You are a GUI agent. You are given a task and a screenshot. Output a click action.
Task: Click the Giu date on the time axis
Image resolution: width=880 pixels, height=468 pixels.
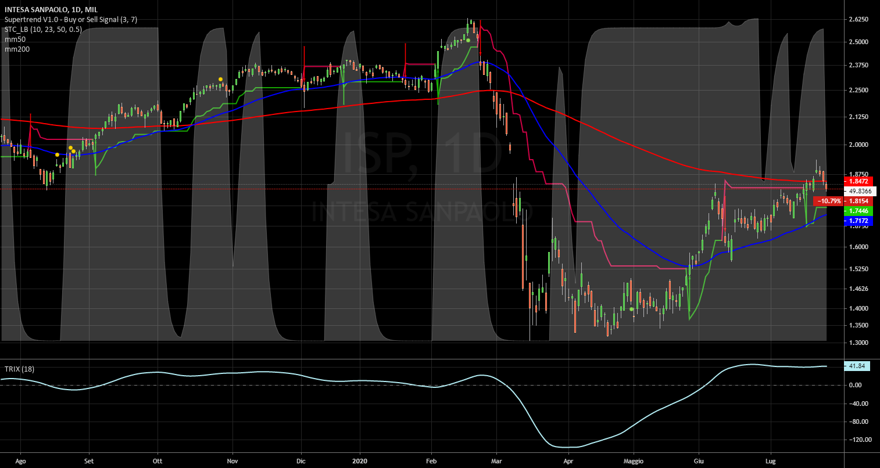point(699,462)
